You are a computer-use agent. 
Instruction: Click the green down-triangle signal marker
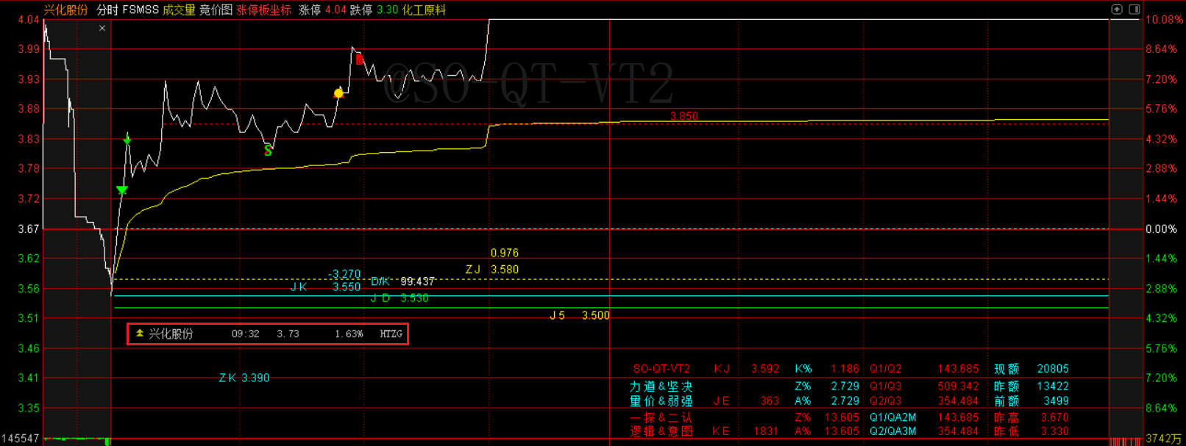click(x=122, y=190)
